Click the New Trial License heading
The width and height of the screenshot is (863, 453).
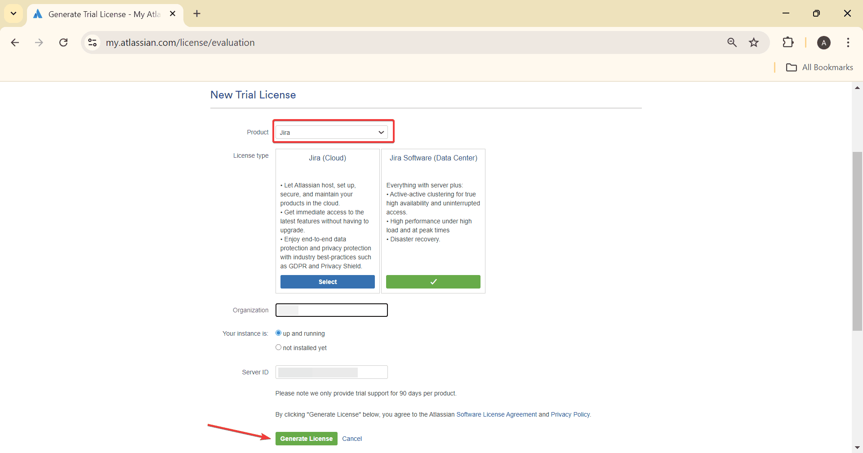click(x=253, y=95)
